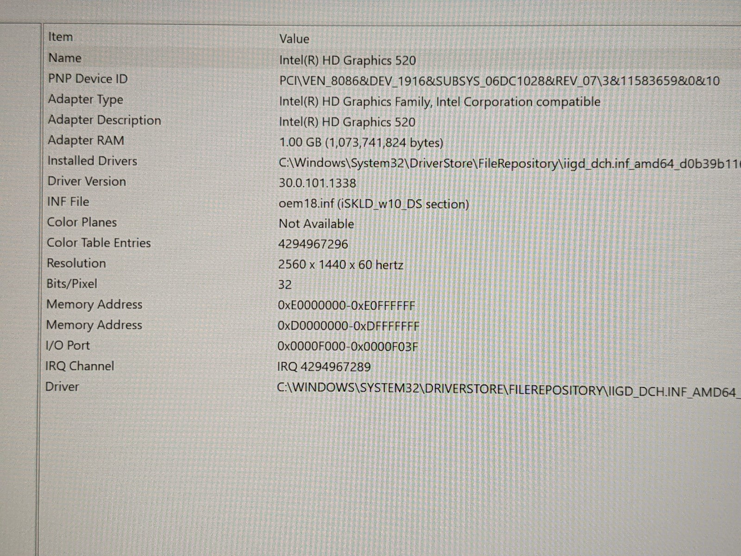Select the last Driver row label
Image resolution: width=741 pixels, height=556 pixels.
point(62,386)
